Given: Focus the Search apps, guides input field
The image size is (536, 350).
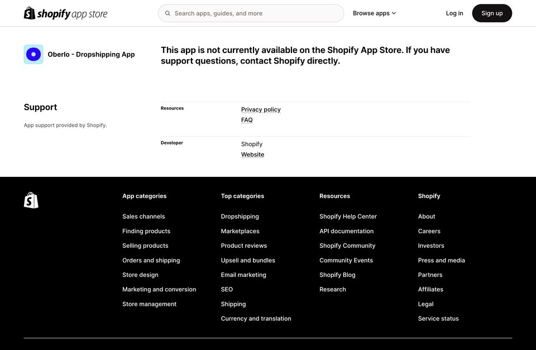Looking at the screenshot, I should coord(251,13).
